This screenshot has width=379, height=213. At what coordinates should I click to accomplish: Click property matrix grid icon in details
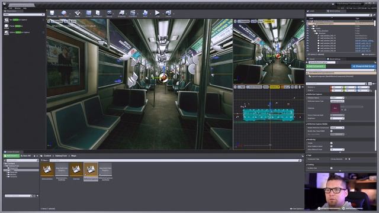pyautogui.click(x=370, y=84)
